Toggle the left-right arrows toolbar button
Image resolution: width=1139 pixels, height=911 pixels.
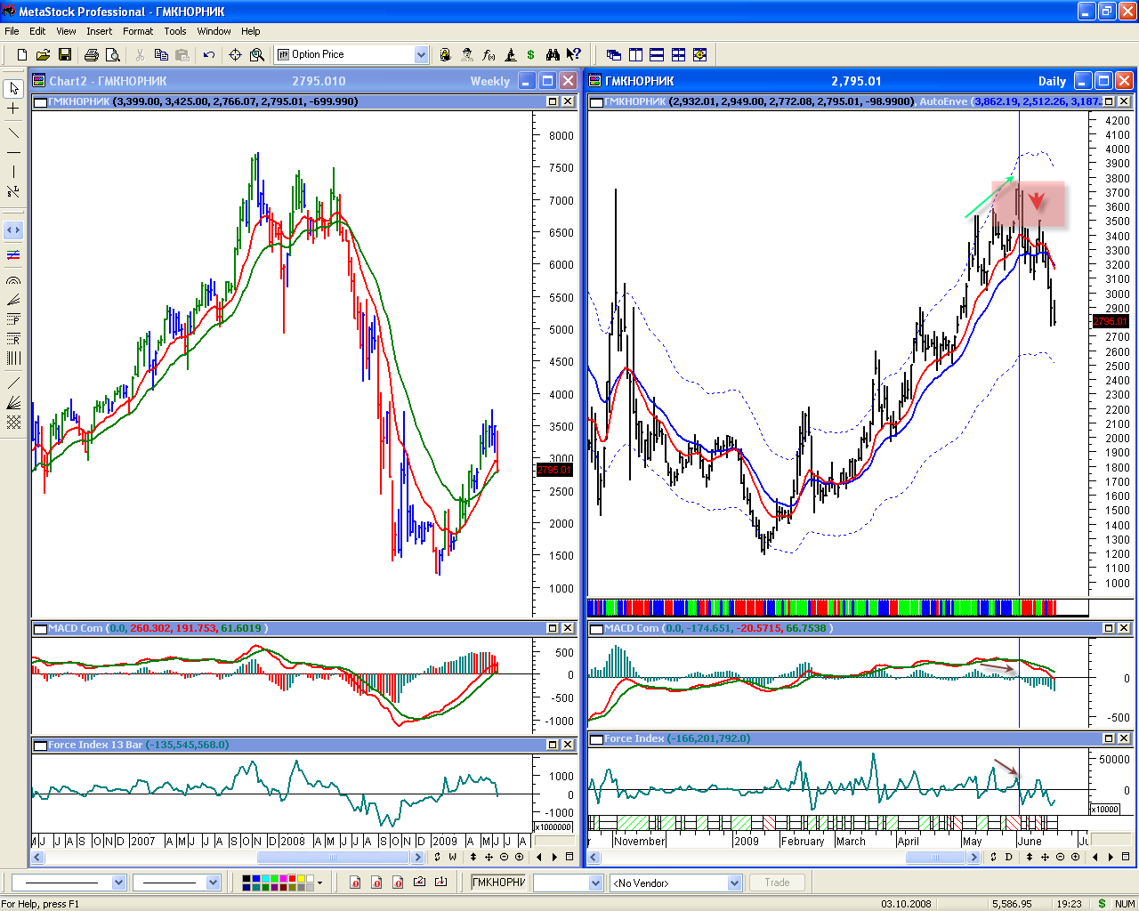[13, 230]
